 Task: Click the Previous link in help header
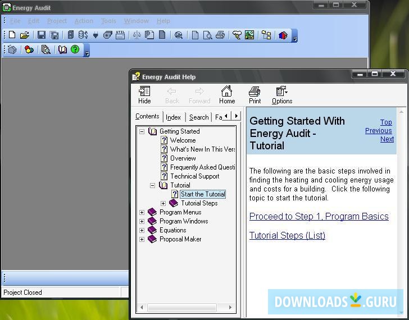379,131
